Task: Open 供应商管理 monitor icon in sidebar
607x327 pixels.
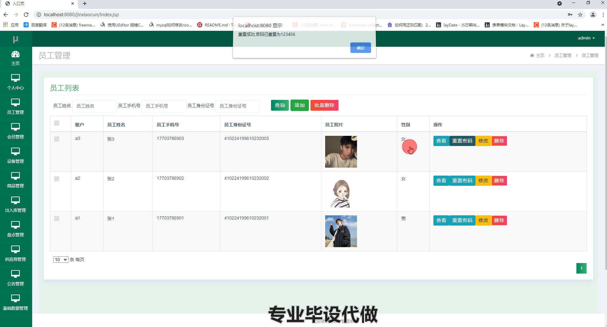Action: click(15, 249)
